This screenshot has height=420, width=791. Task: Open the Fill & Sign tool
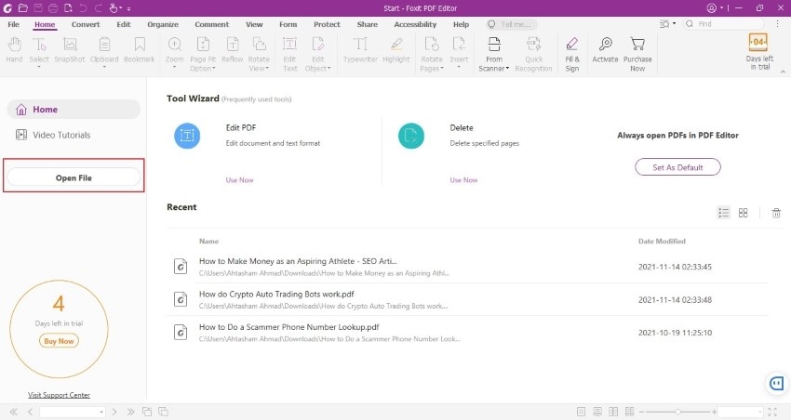(x=572, y=55)
